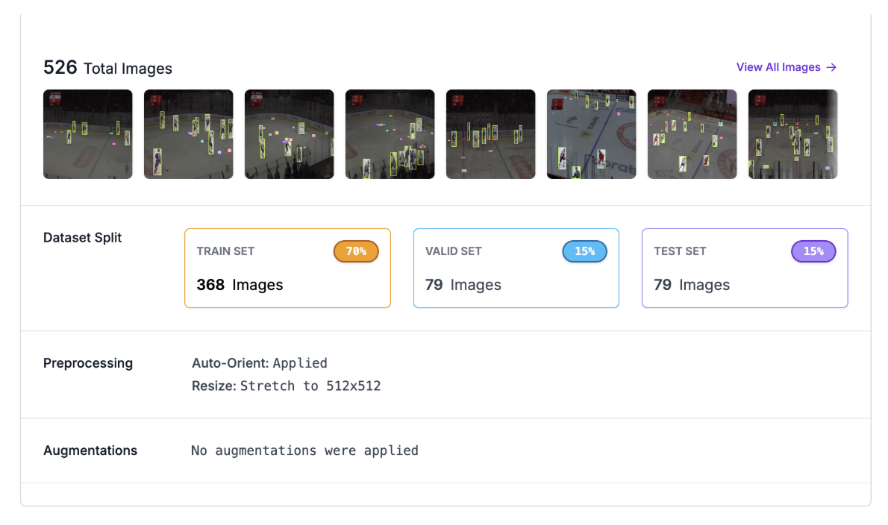This screenshot has height=525, width=888.
Task: Open the eighth thumbnail in the image row
Action: click(792, 134)
